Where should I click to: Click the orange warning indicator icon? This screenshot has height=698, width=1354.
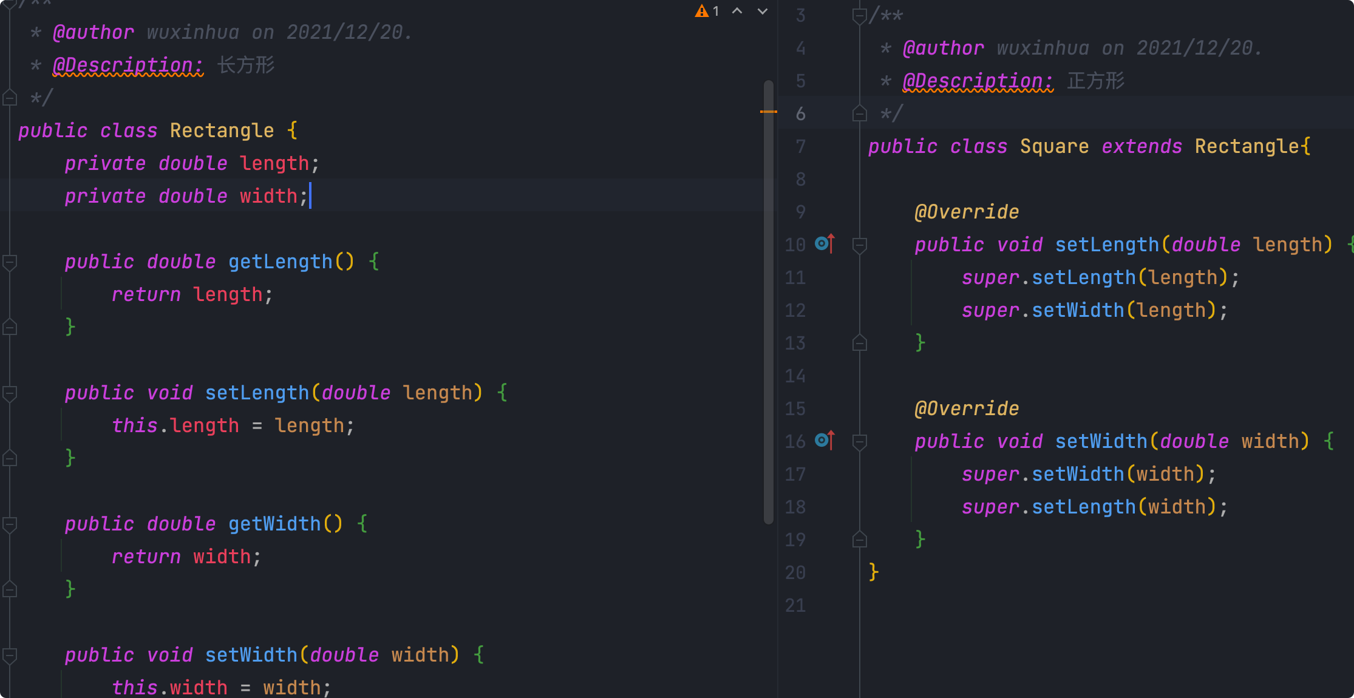tap(702, 11)
